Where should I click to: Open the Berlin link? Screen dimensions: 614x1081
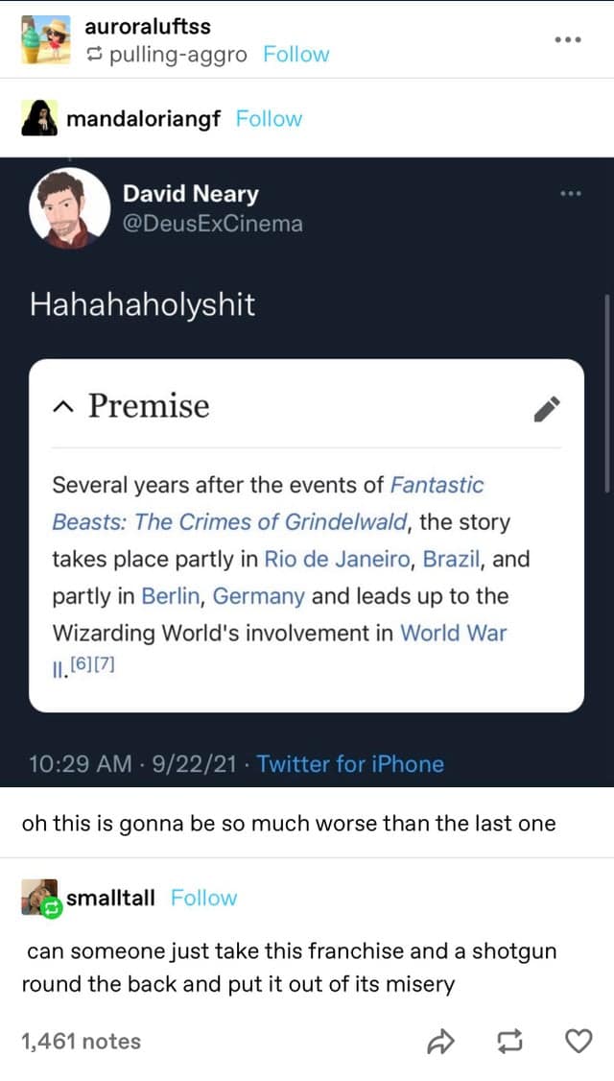171,596
